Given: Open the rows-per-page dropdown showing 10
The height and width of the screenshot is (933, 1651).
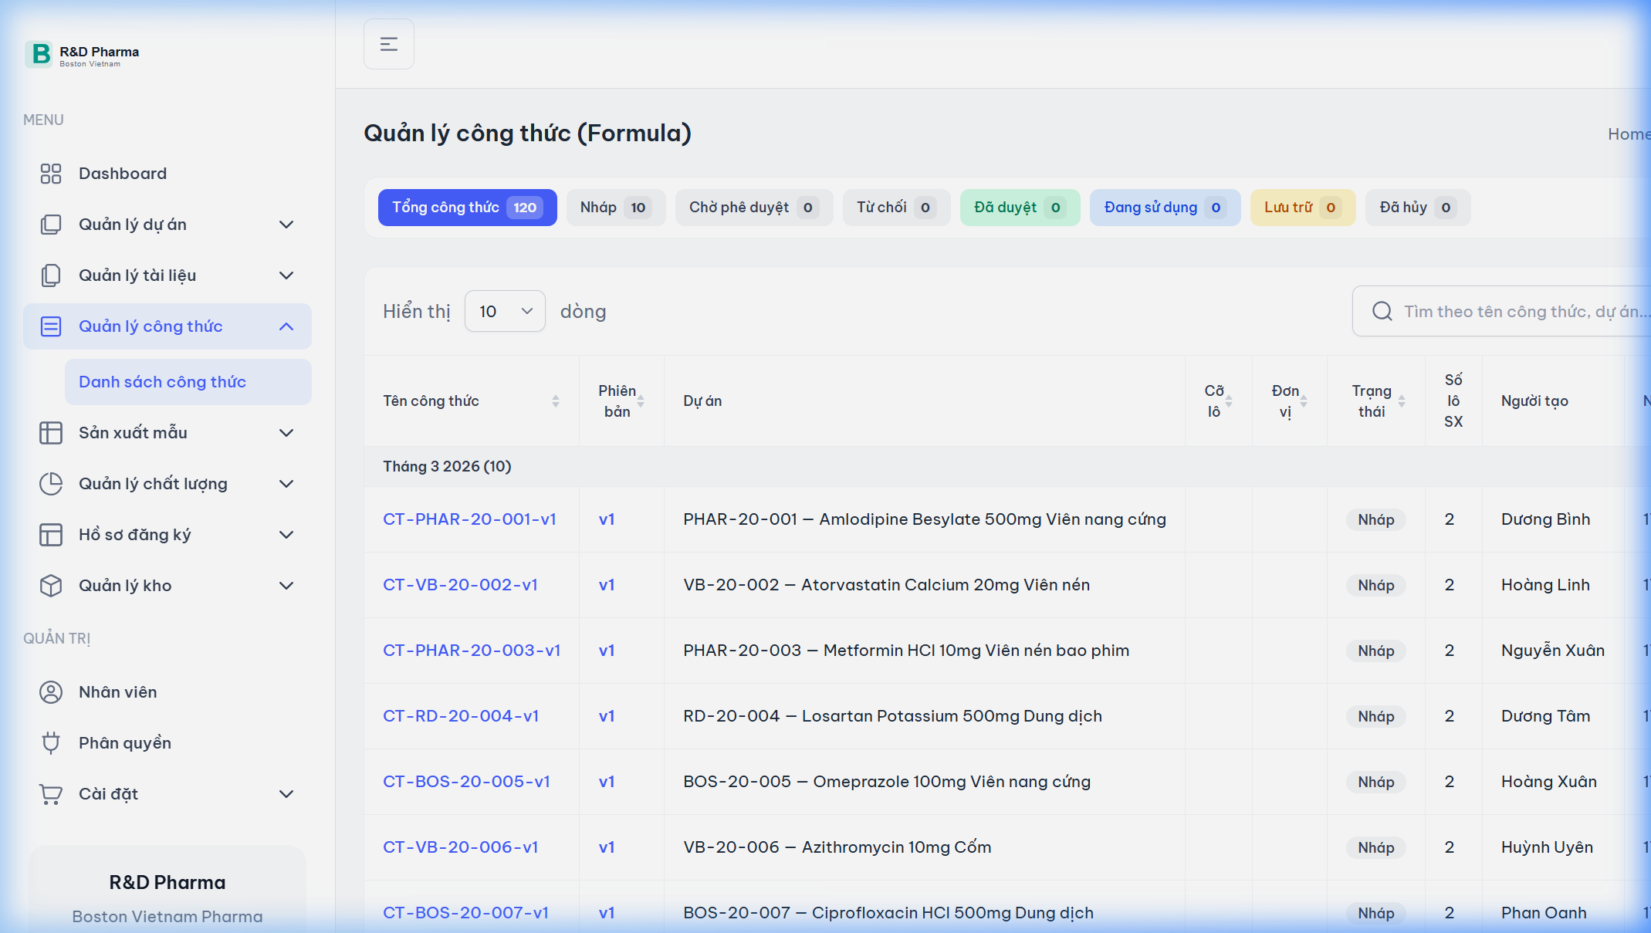Looking at the screenshot, I should tap(505, 311).
